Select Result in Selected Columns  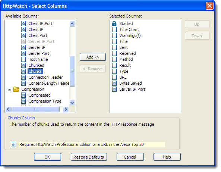pos(125,65)
